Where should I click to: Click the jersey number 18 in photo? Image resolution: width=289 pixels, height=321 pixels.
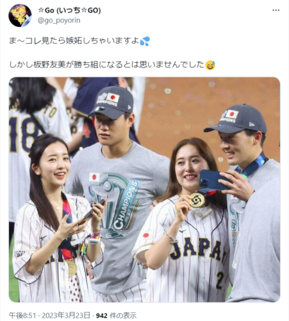pos(22,134)
